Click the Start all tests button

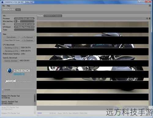coord(11,37)
